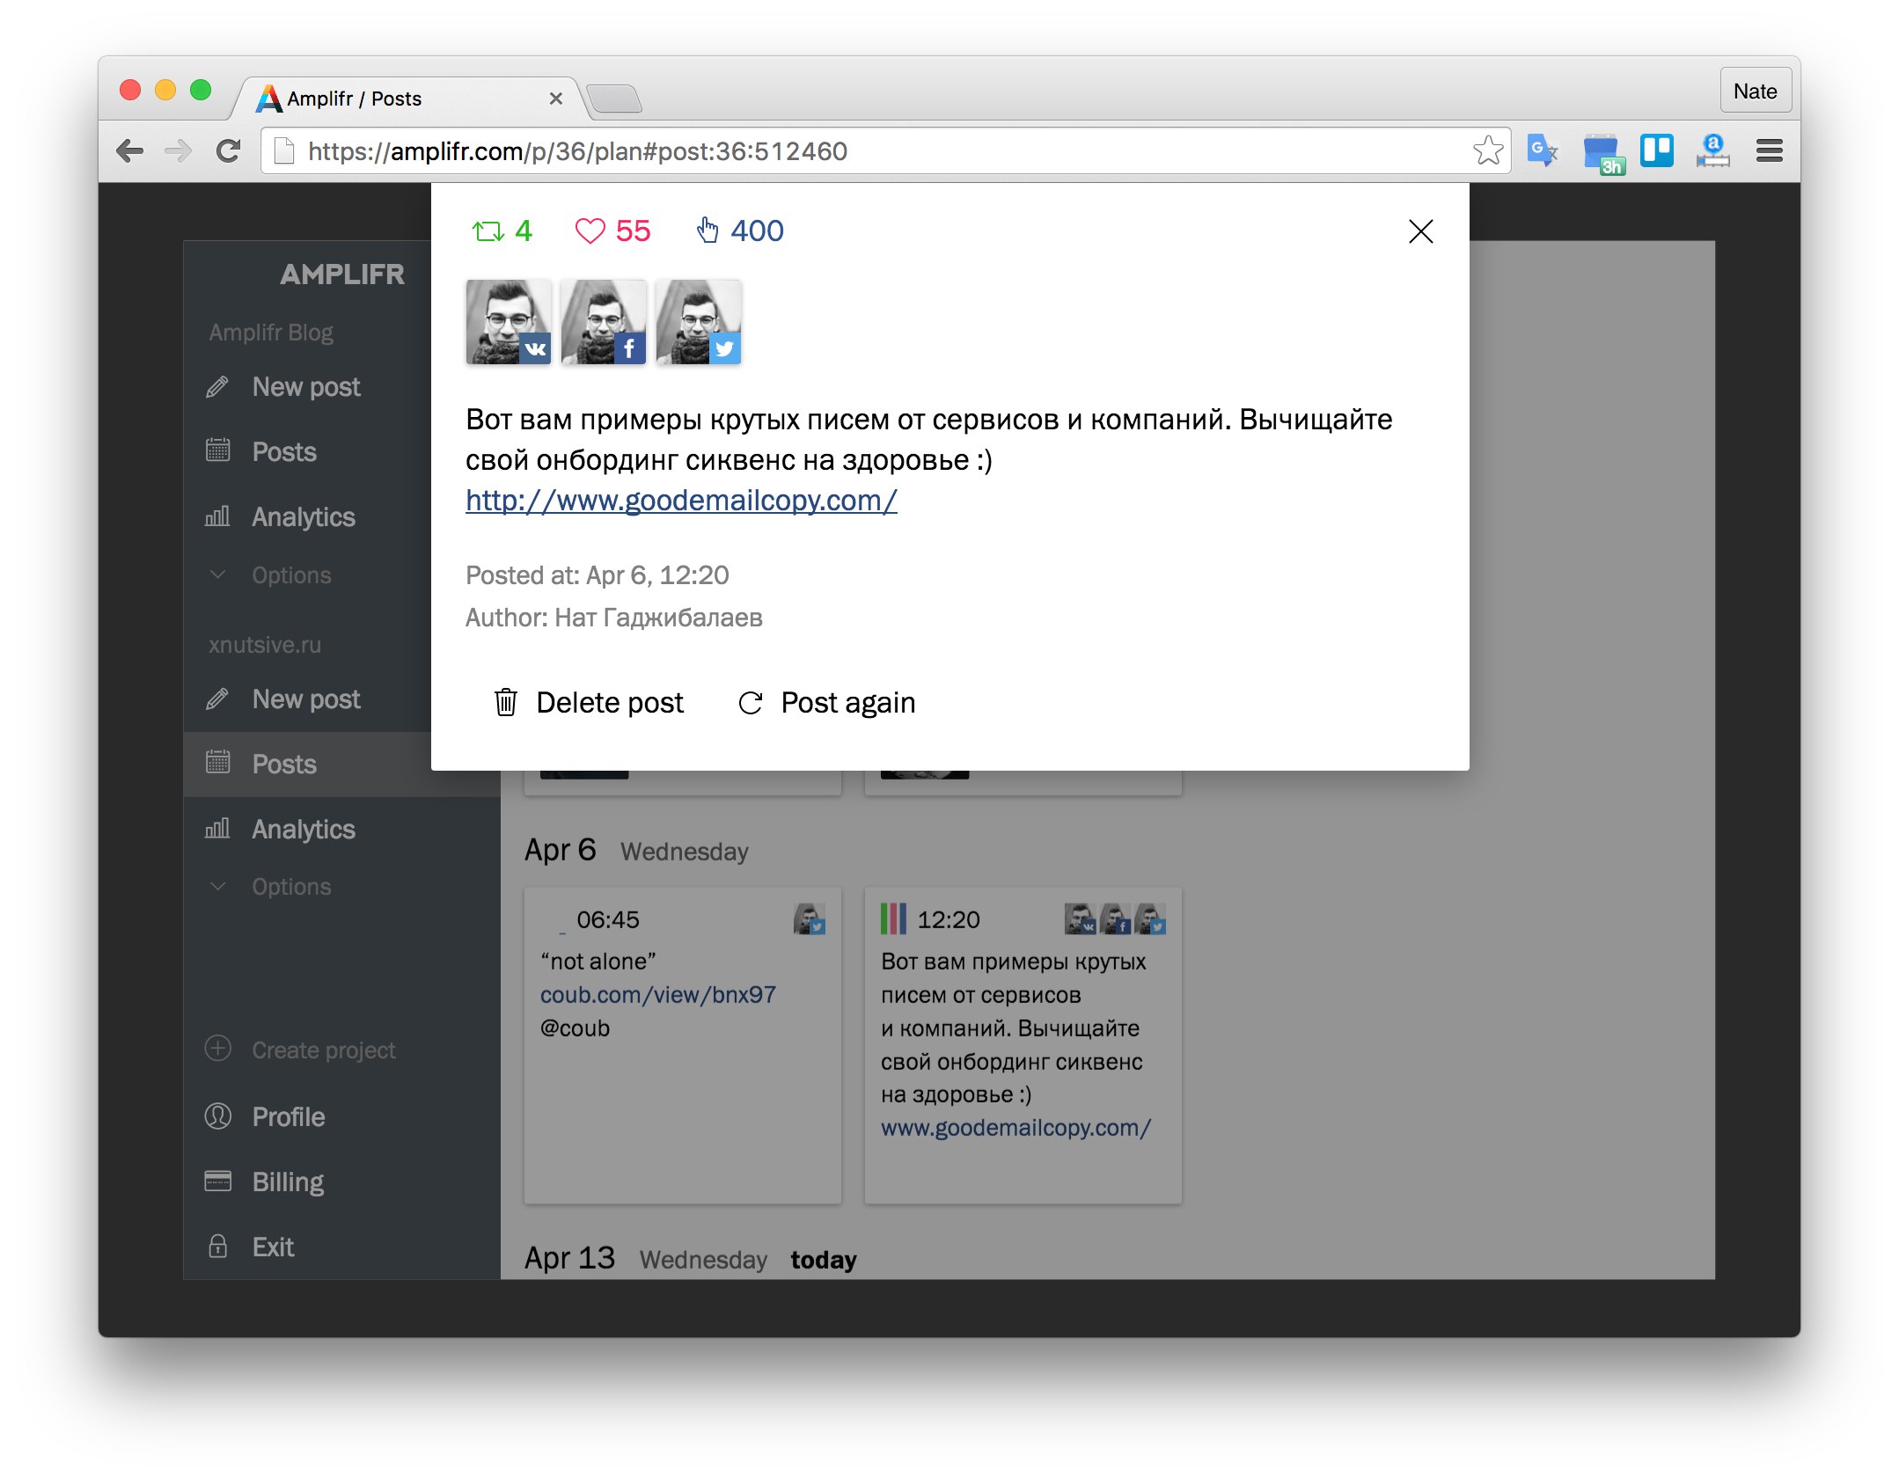
Task: Close the post detail popup
Action: pyautogui.click(x=1420, y=231)
